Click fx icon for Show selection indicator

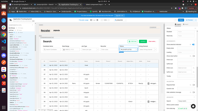tap(191, 45)
